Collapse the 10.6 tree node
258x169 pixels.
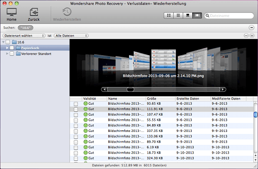coord(3,42)
